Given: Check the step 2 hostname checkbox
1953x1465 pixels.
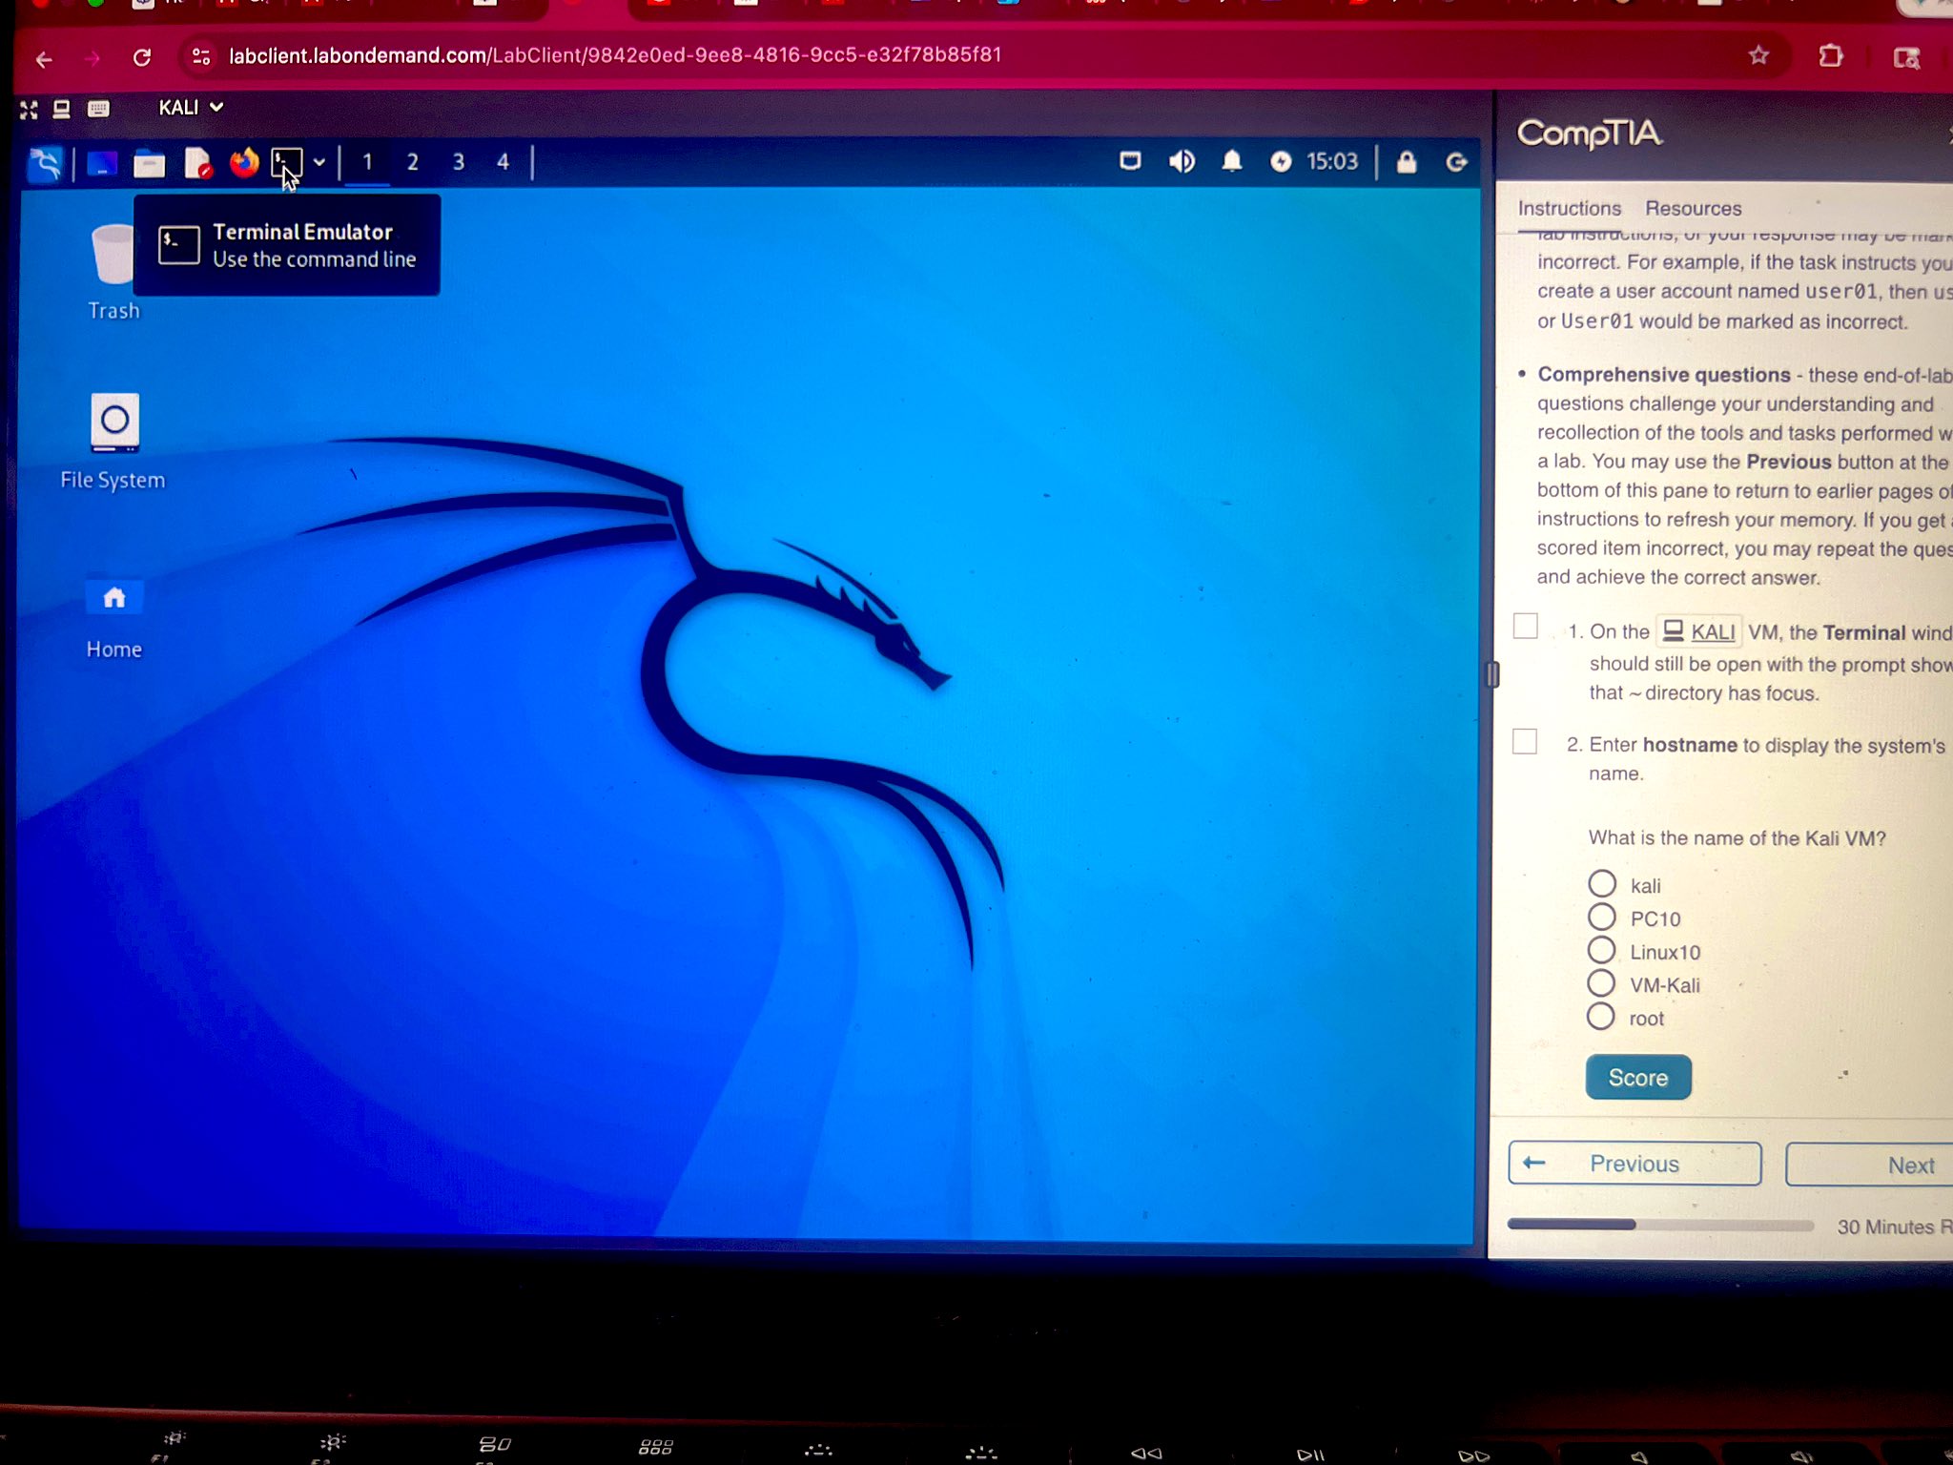Looking at the screenshot, I should pyautogui.click(x=1525, y=742).
